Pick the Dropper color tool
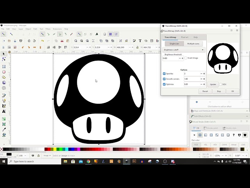The width and height of the screenshot is (250, 188). (4, 130)
